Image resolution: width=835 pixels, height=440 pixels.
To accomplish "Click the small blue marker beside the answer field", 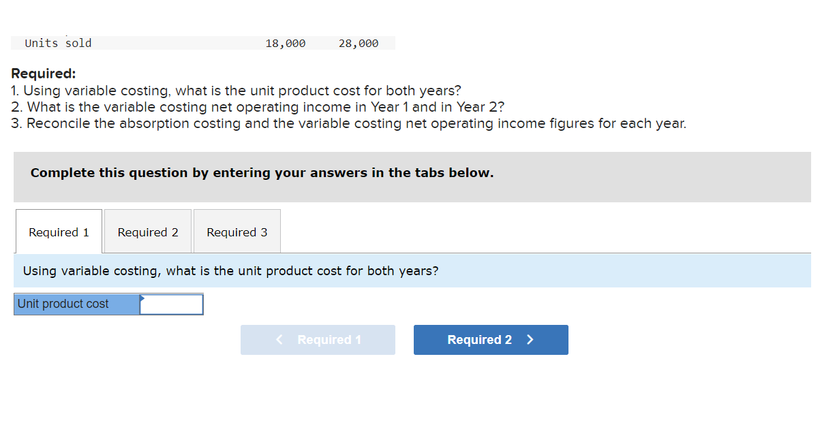I will pyautogui.click(x=142, y=298).
